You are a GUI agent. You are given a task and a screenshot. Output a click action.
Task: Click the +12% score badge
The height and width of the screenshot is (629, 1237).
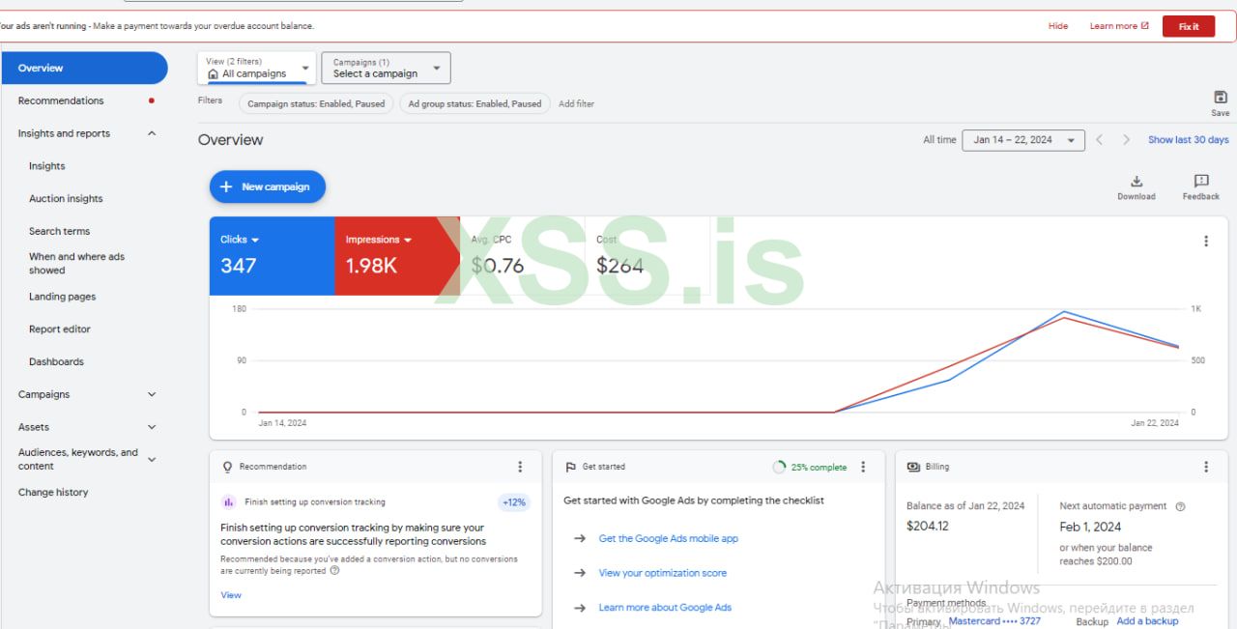coord(514,502)
